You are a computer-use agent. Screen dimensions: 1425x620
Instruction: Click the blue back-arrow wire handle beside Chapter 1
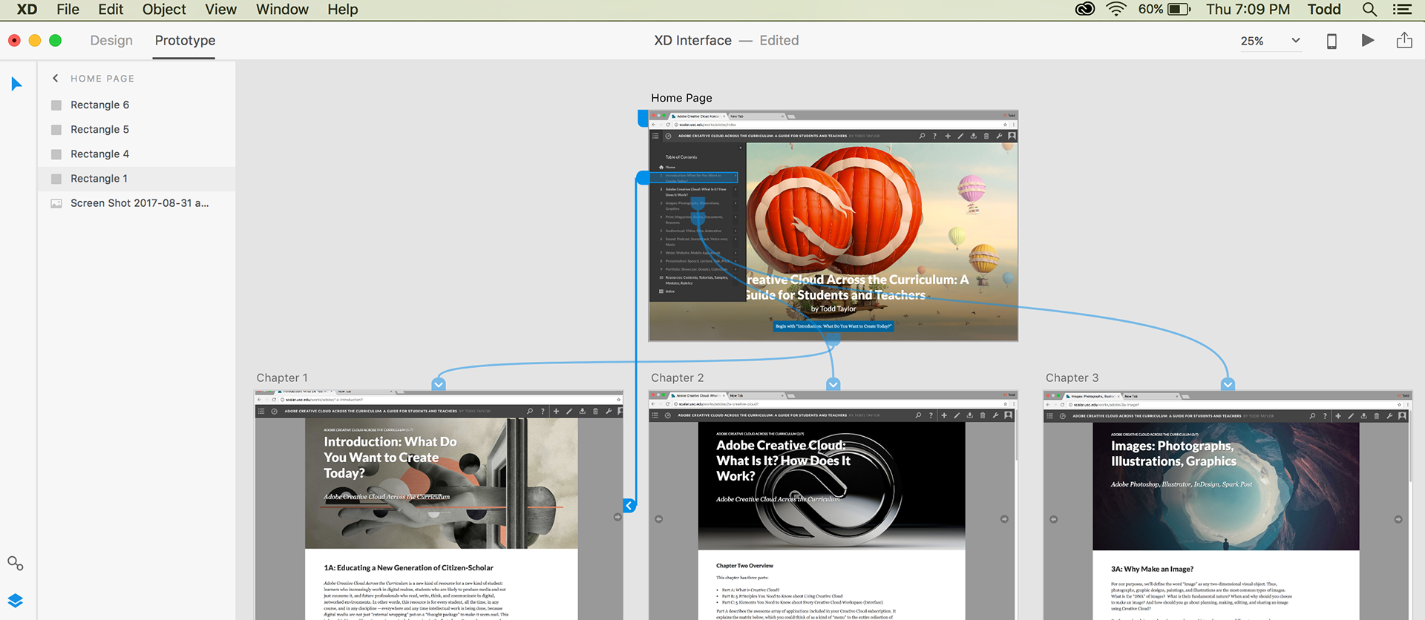coord(629,506)
